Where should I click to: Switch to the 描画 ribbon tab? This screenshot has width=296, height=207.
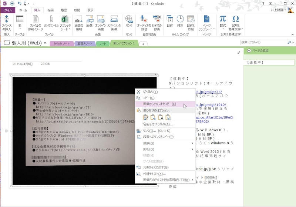50,10
